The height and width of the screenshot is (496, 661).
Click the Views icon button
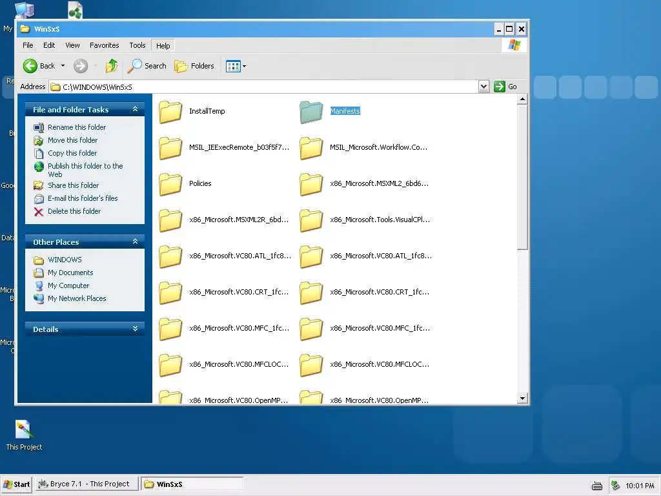click(232, 66)
